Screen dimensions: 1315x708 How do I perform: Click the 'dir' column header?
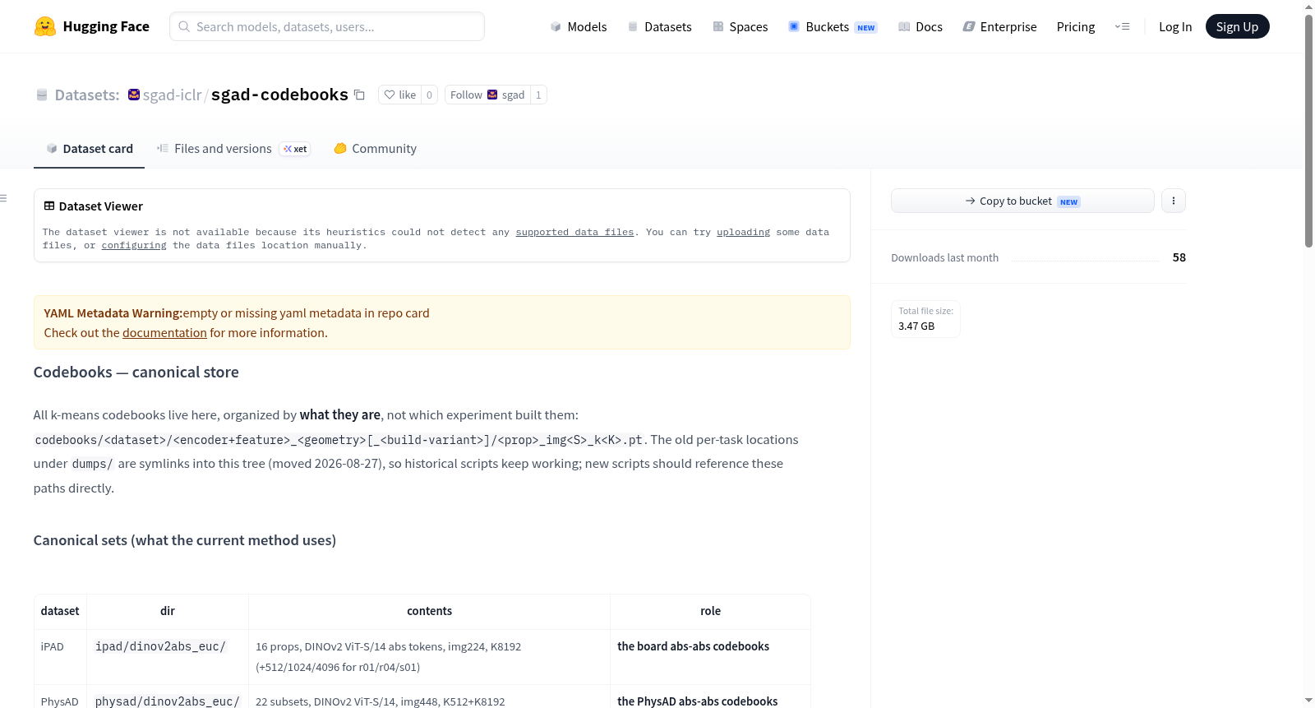tap(168, 611)
